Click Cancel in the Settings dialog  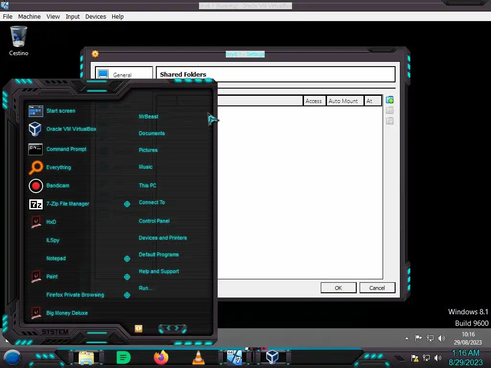(x=377, y=288)
